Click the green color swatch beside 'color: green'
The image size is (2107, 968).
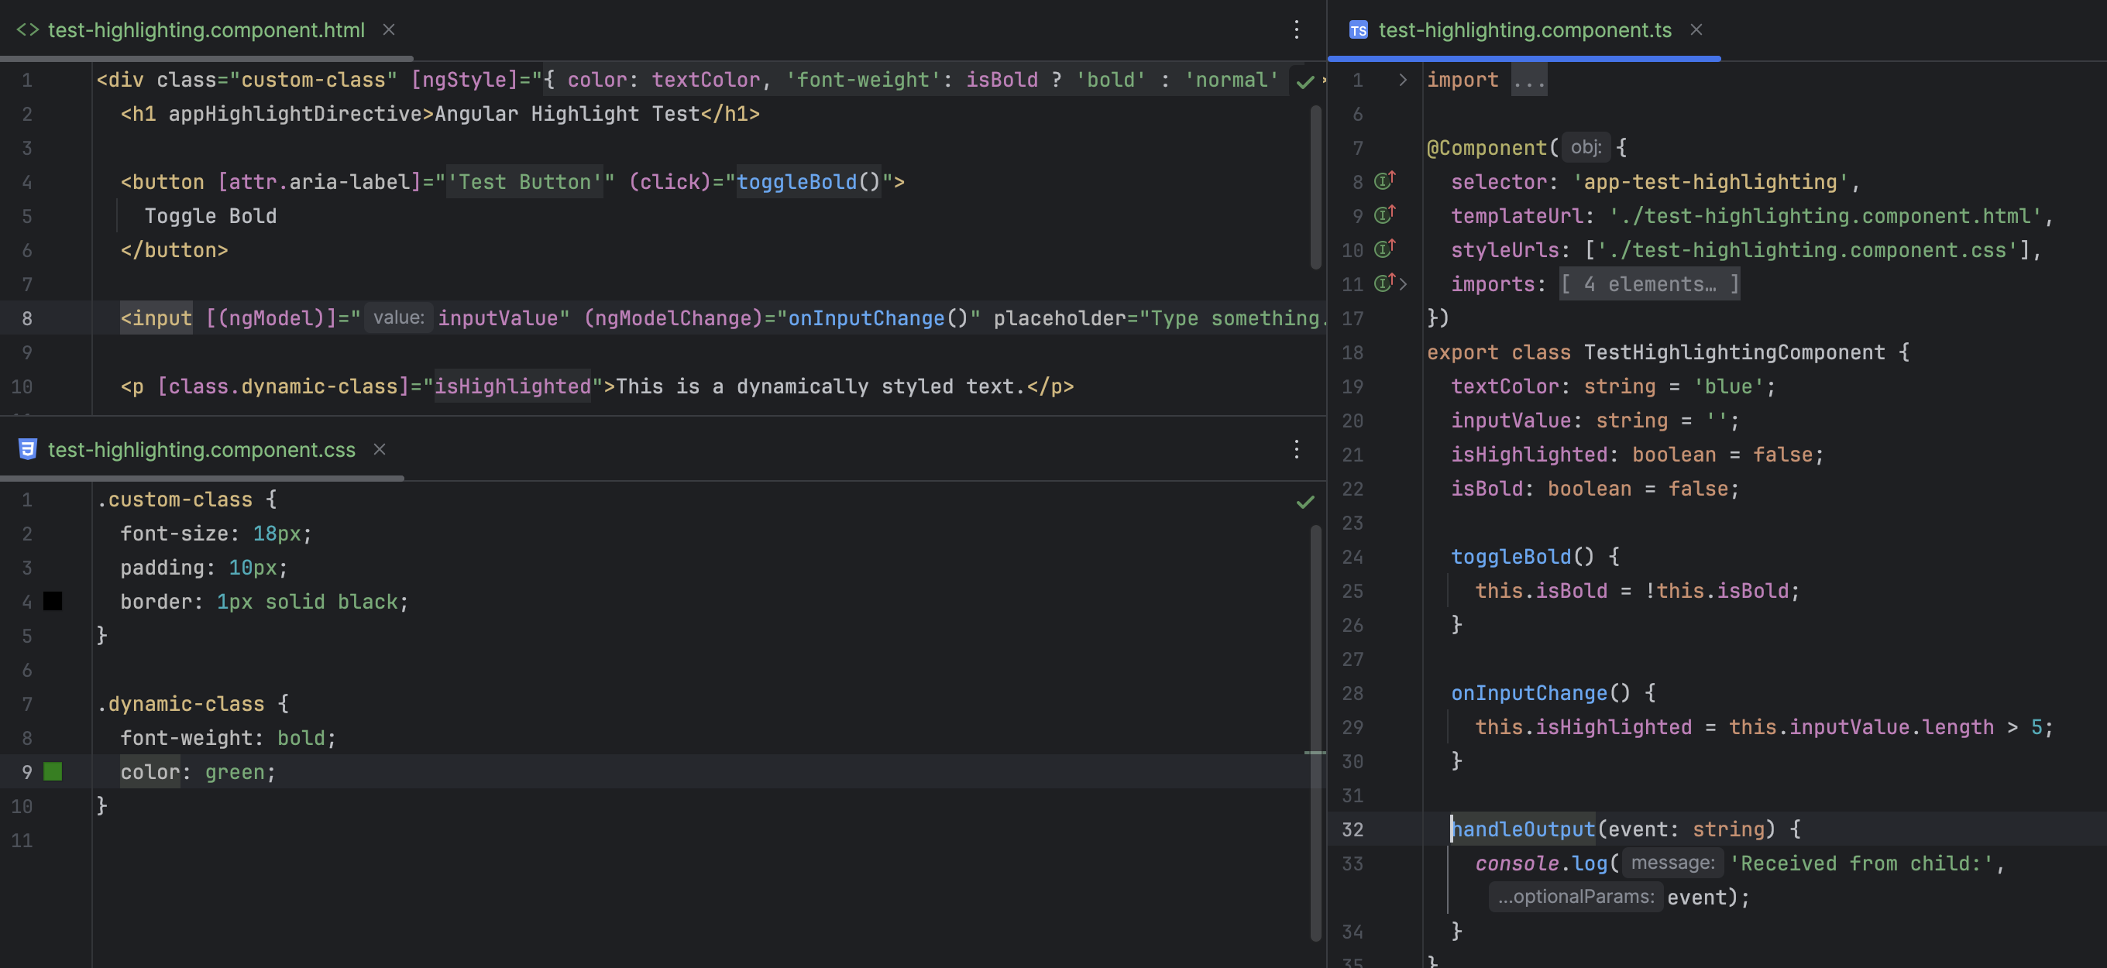[53, 771]
